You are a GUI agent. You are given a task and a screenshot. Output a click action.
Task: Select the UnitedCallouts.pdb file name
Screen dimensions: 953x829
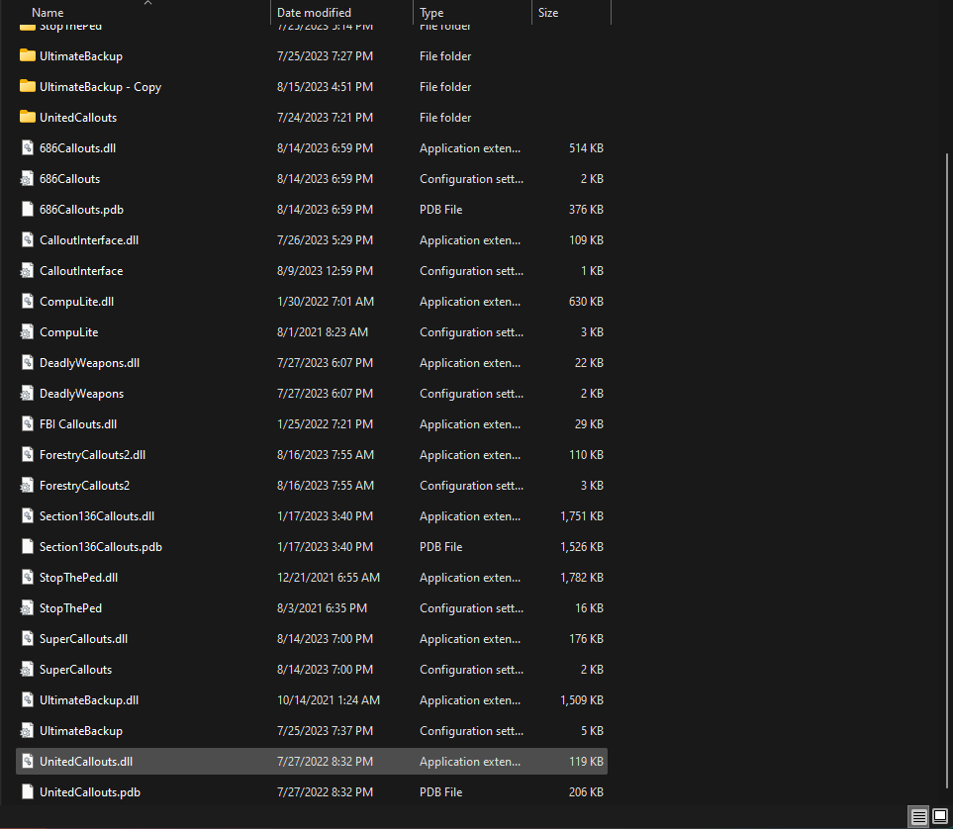[x=90, y=792]
